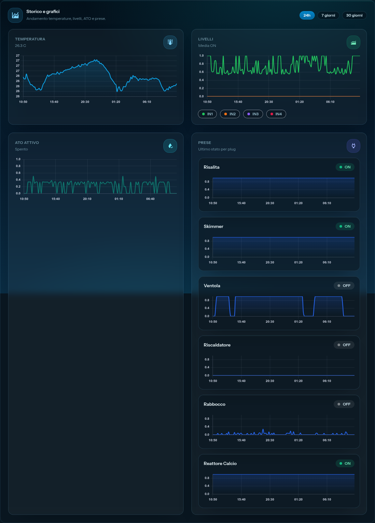Click the "Spento" ATO status text
This screenshot has height=523, width=375.
21,149
